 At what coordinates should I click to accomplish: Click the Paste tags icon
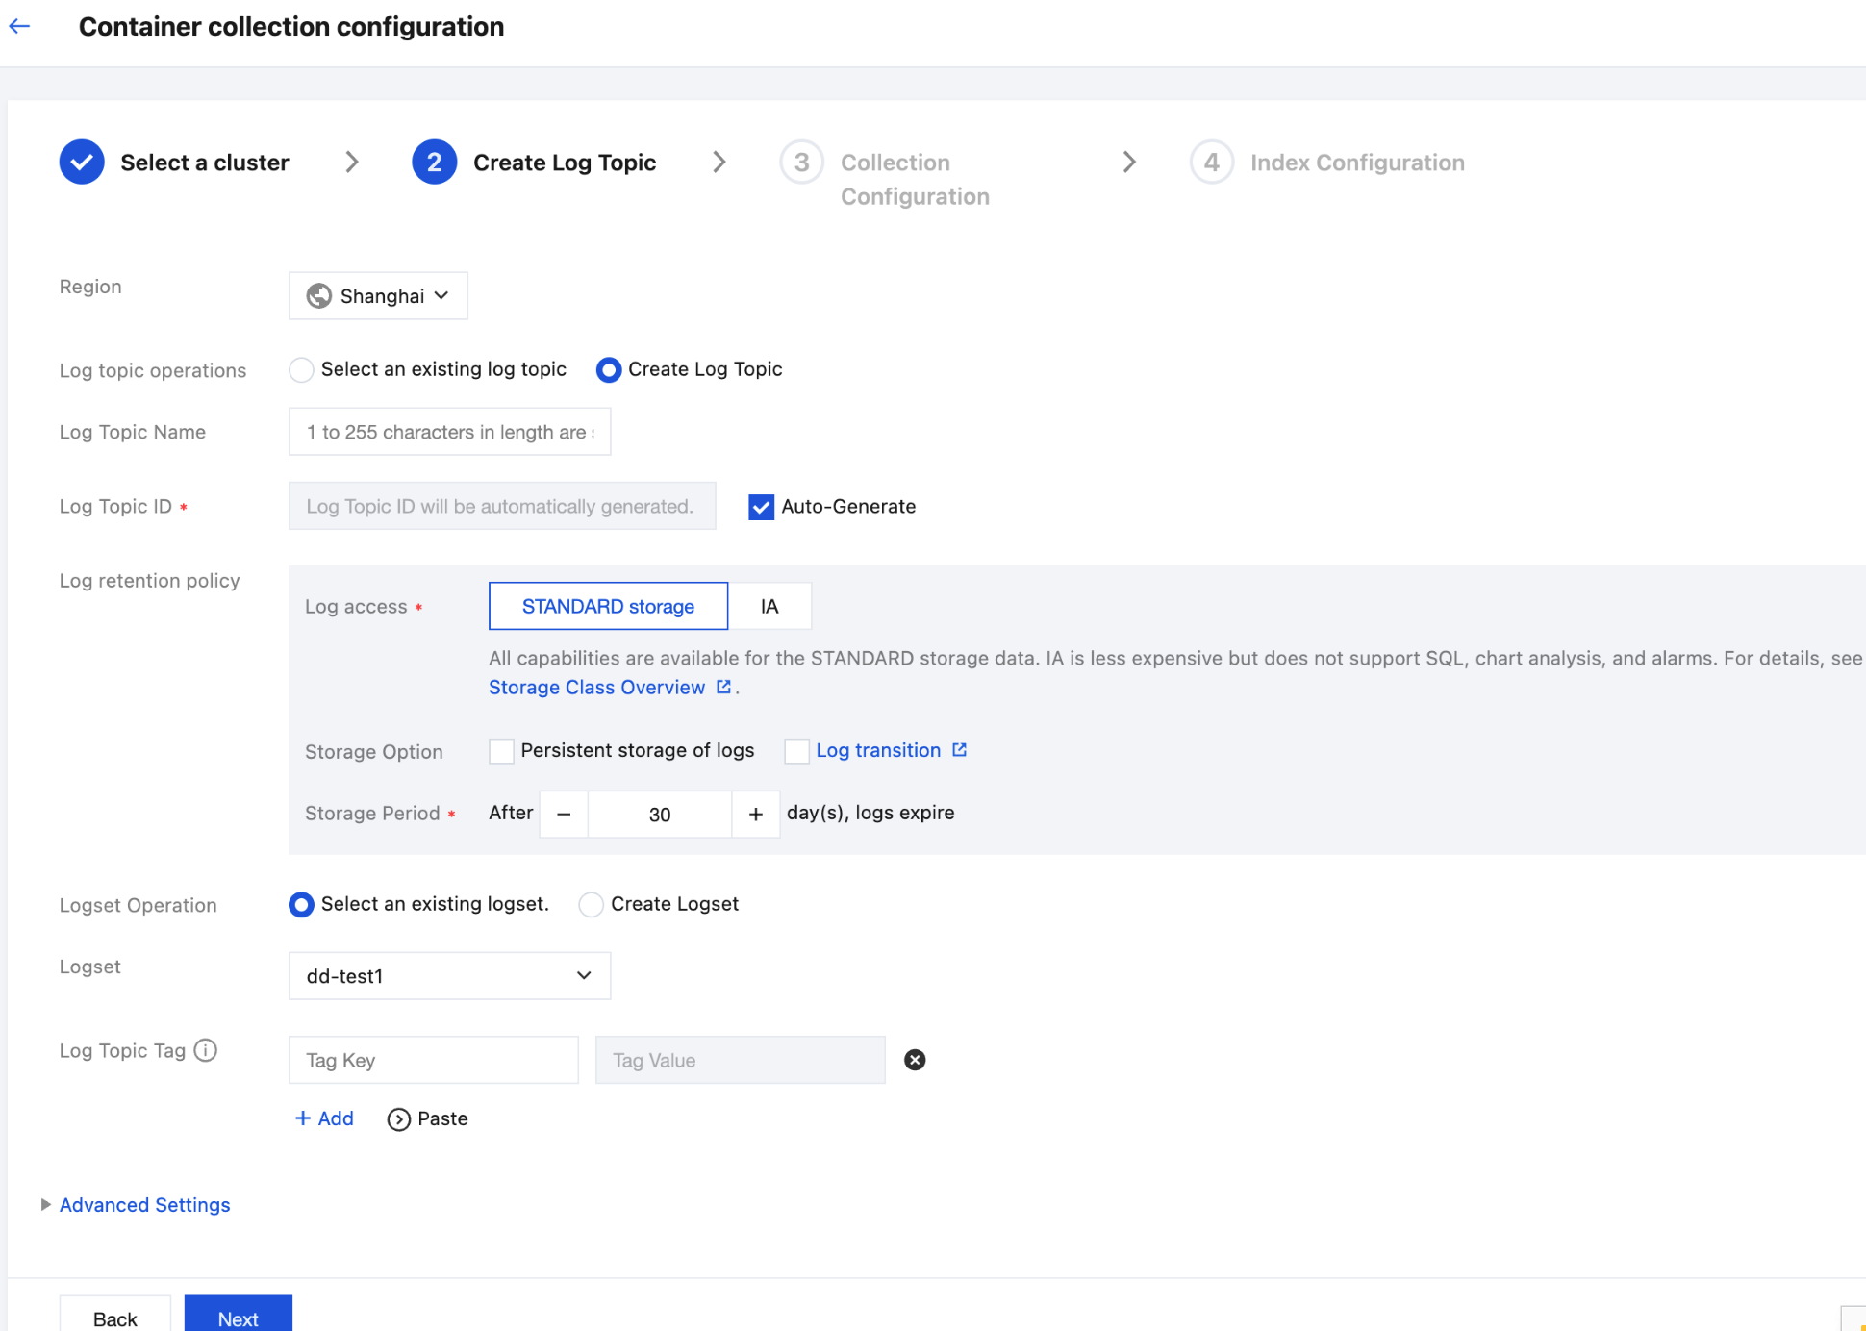(398, 1119)
